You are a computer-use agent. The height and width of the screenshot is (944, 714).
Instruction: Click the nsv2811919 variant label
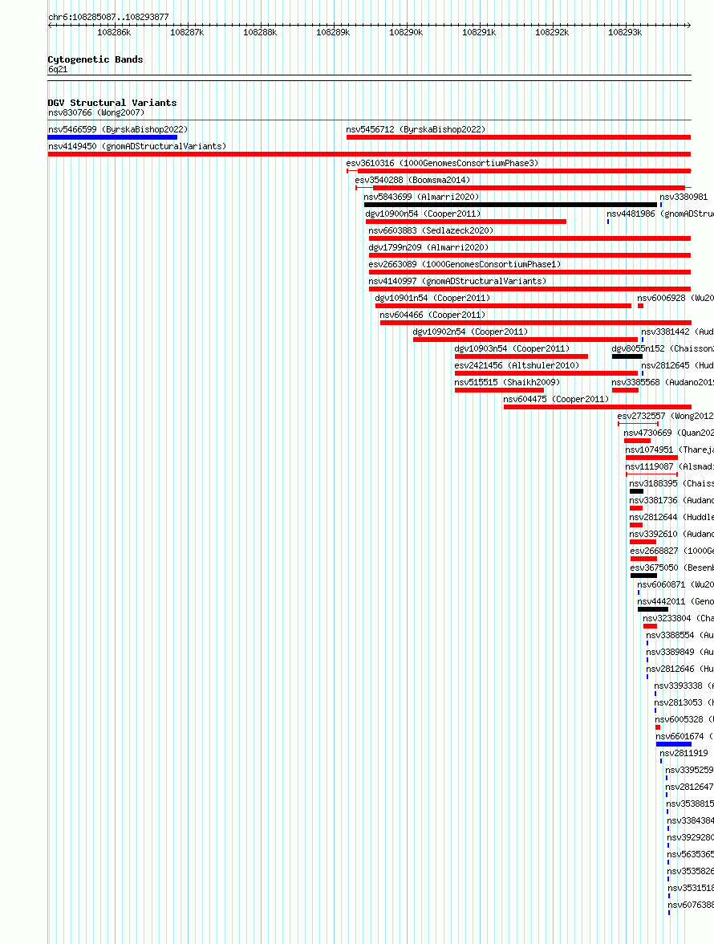point(684,753)
